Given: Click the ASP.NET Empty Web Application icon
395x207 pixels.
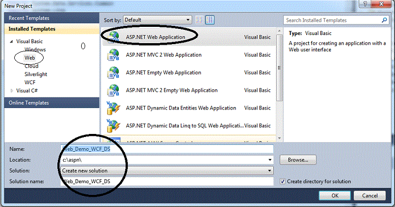Looking at the screenshot, I should (x=113, y=73).
